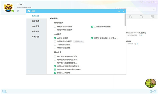Click the settings dialog vertical scrollbar
The image size is (158, 94).
click(x=125, y=20)
